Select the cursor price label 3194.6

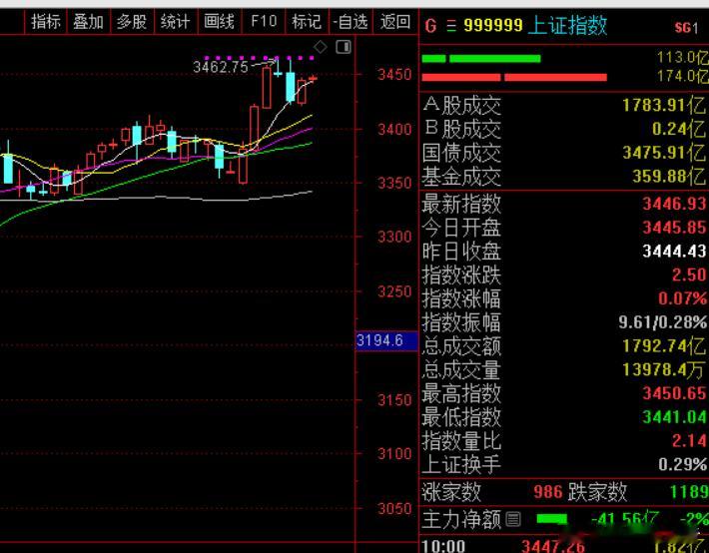pyautogui.click(x=386, y=340)
